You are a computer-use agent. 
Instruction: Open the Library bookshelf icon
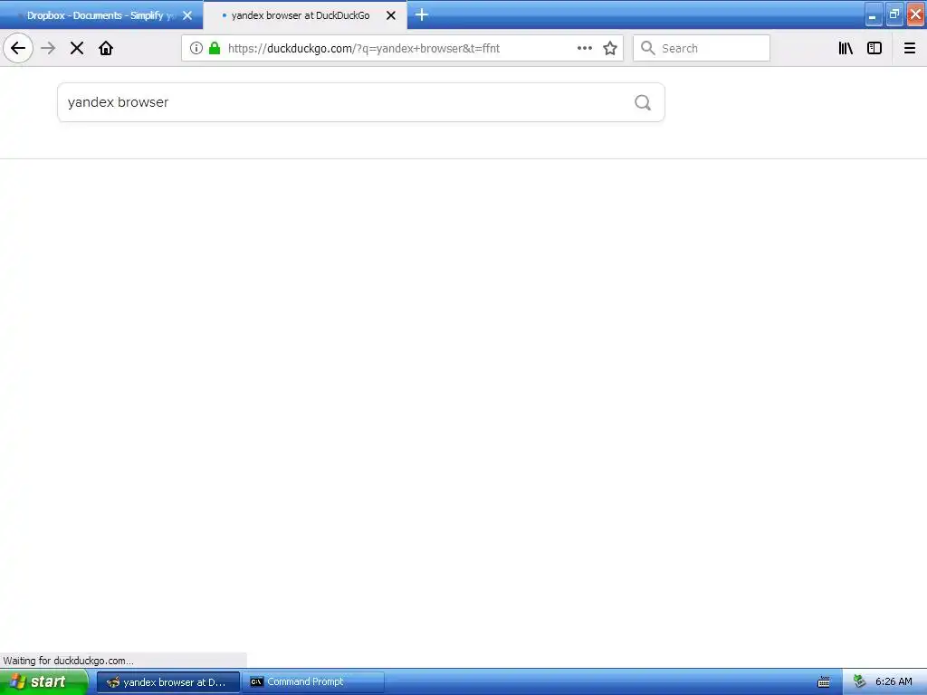846,49
